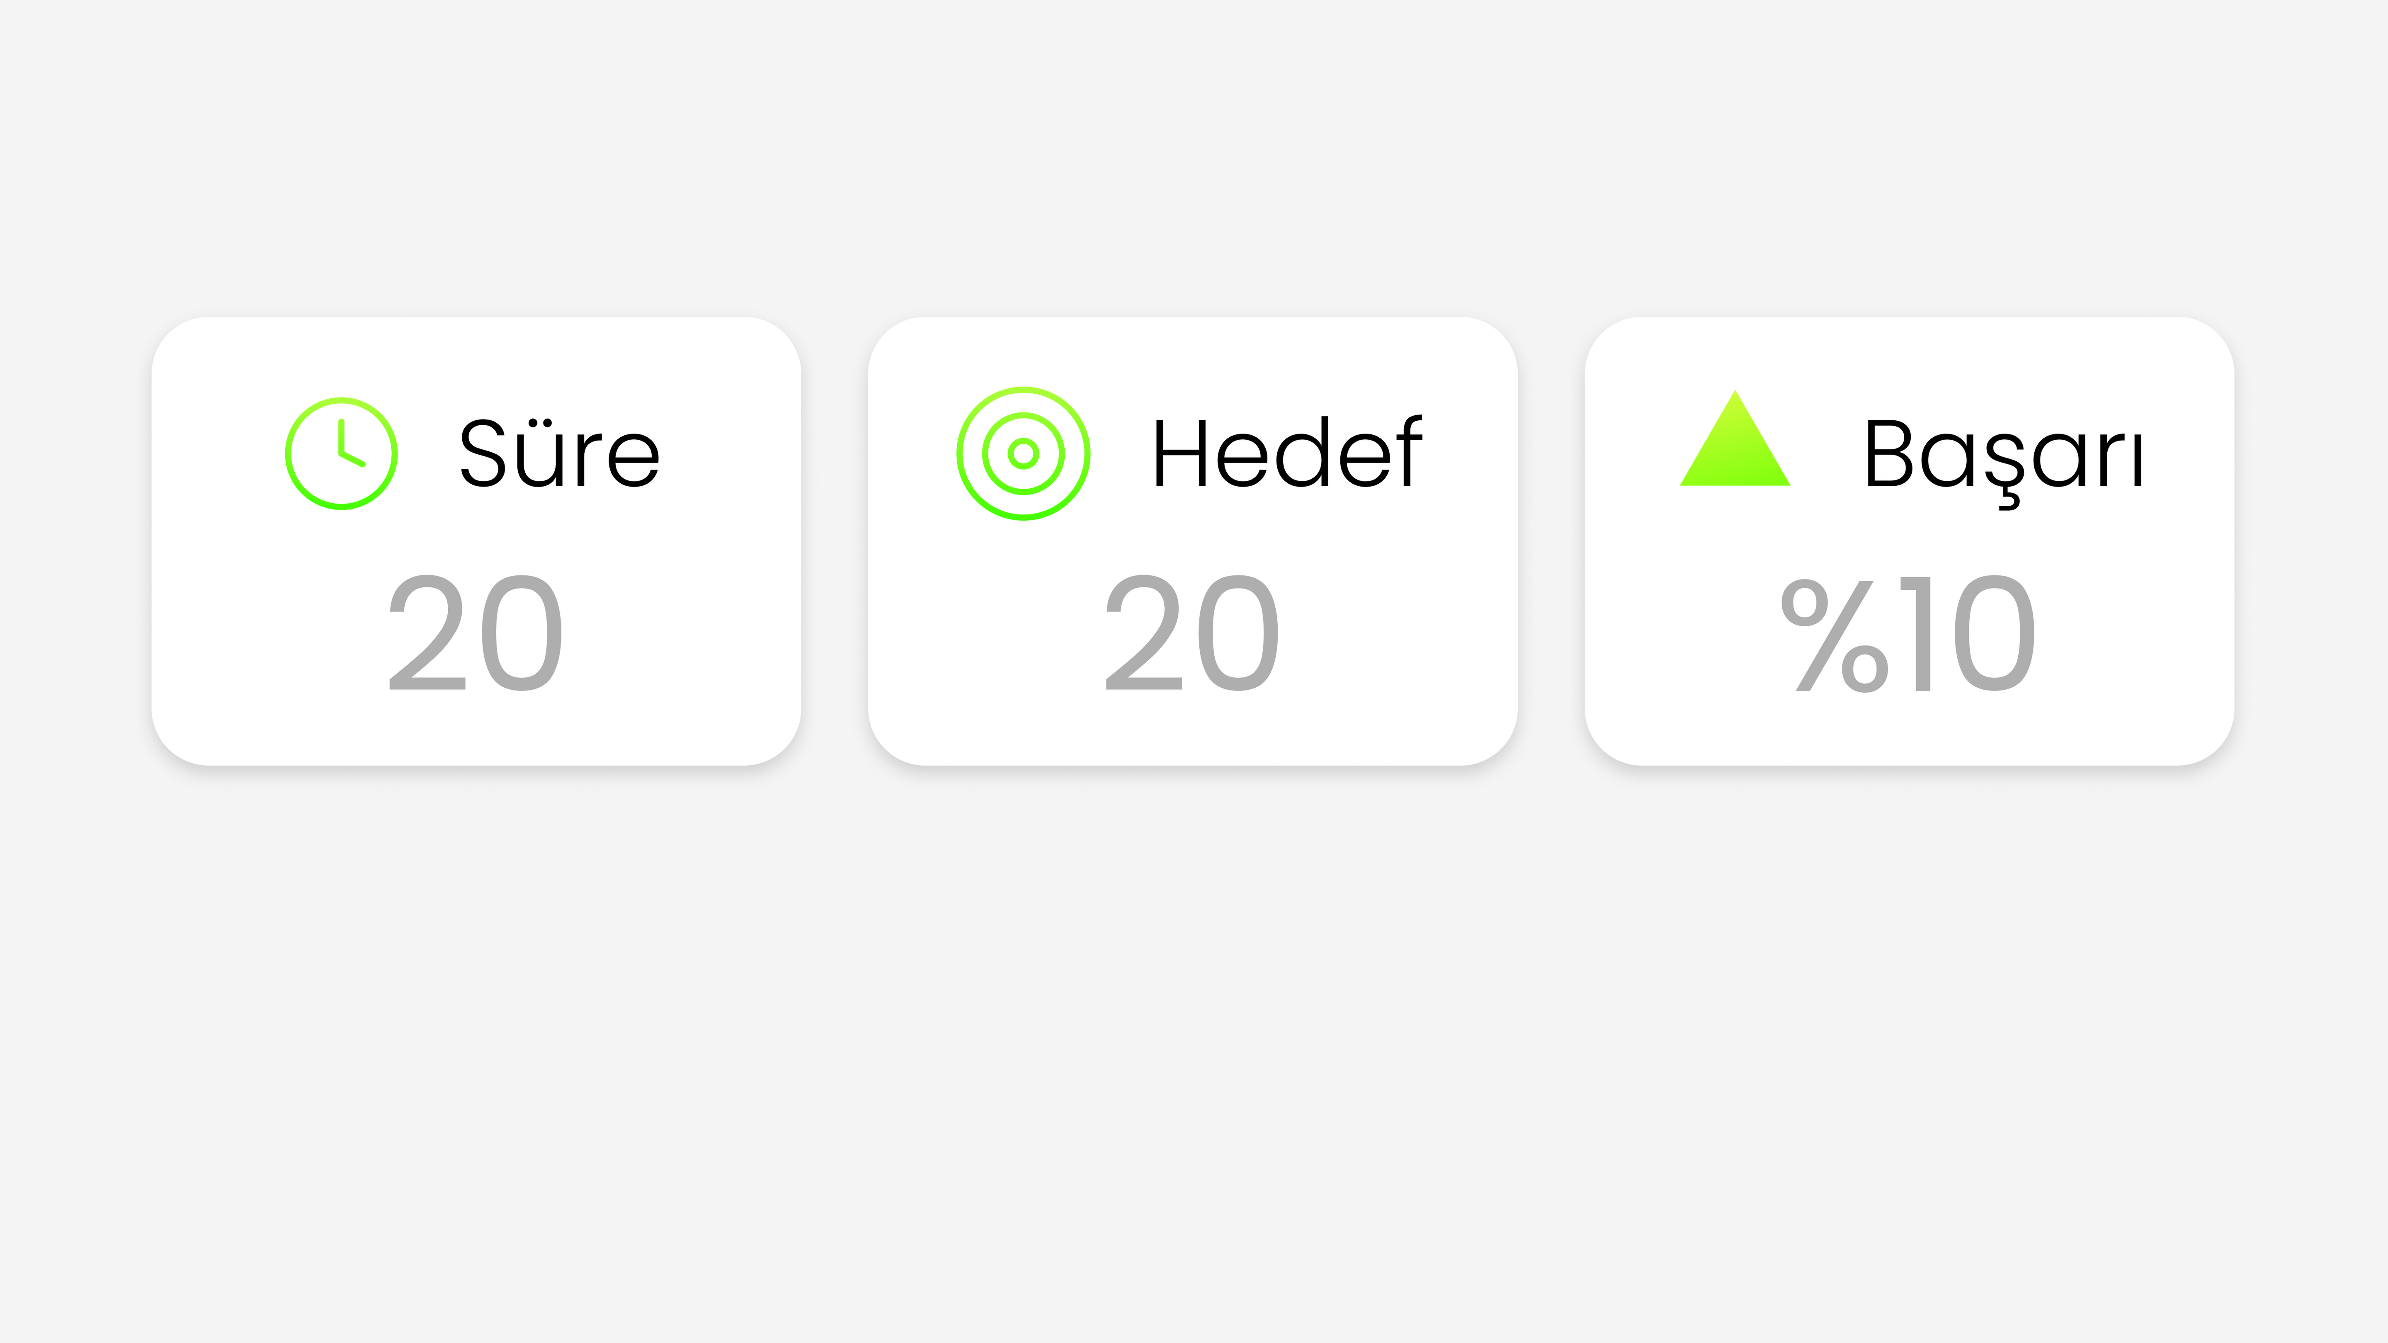Click the digit 2 in Süre value
The width and height of the screenshot is (2388, 1343).
pos(427,633)
